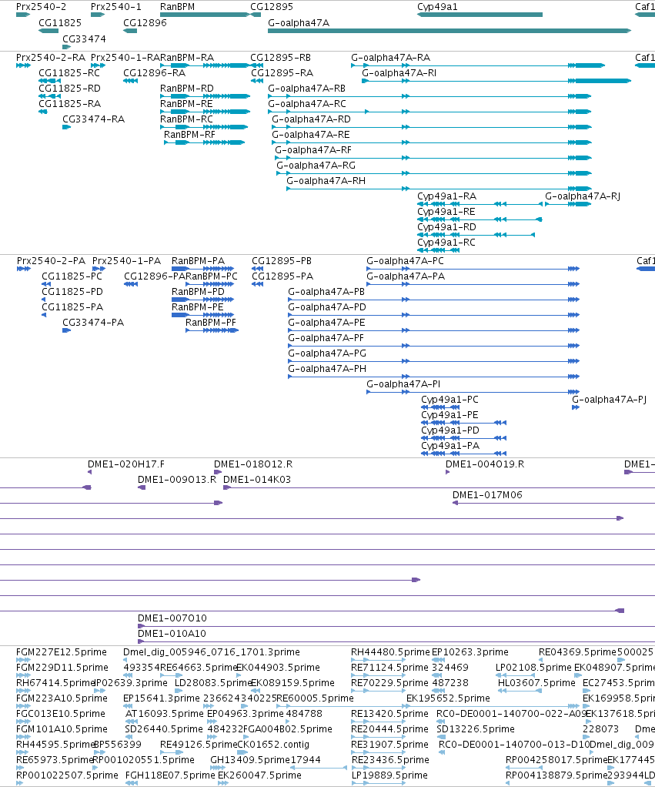
Task: Click the RanBPM-RD transcript label
Action: pos(186,89)
